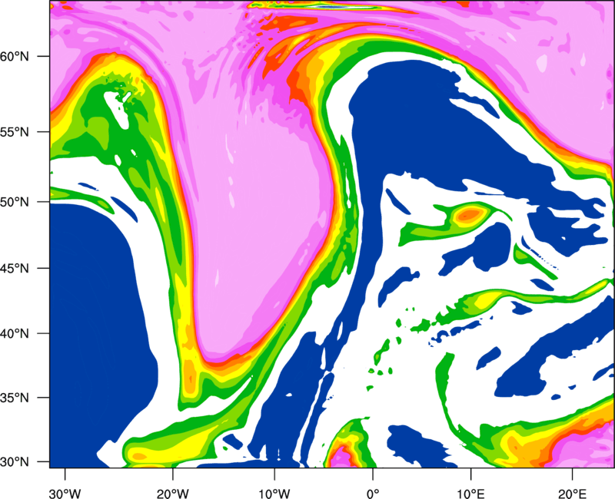
Task: Click the 45°N latitude label
Action: (x=15, y=268)
